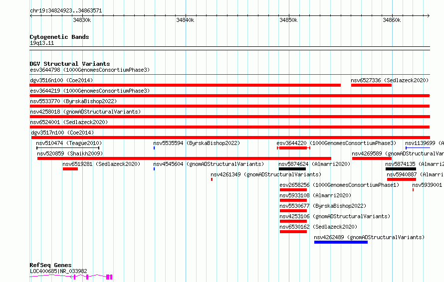The width and height of the screenshot is (444, 282).
Task: Click the 34860k ruler tick label
Action: 392,20
